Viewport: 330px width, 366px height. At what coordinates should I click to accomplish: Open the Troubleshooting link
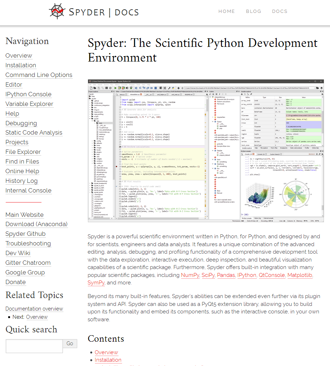[28, 243]
